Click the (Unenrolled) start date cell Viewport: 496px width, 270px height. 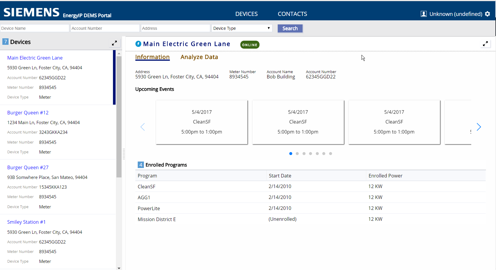point(283,219)
